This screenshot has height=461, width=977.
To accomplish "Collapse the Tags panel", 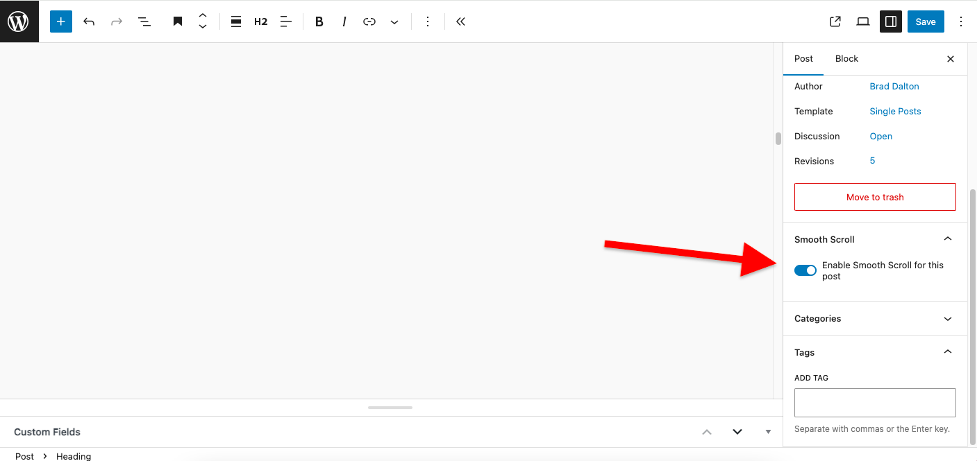I will click(948, 352).
